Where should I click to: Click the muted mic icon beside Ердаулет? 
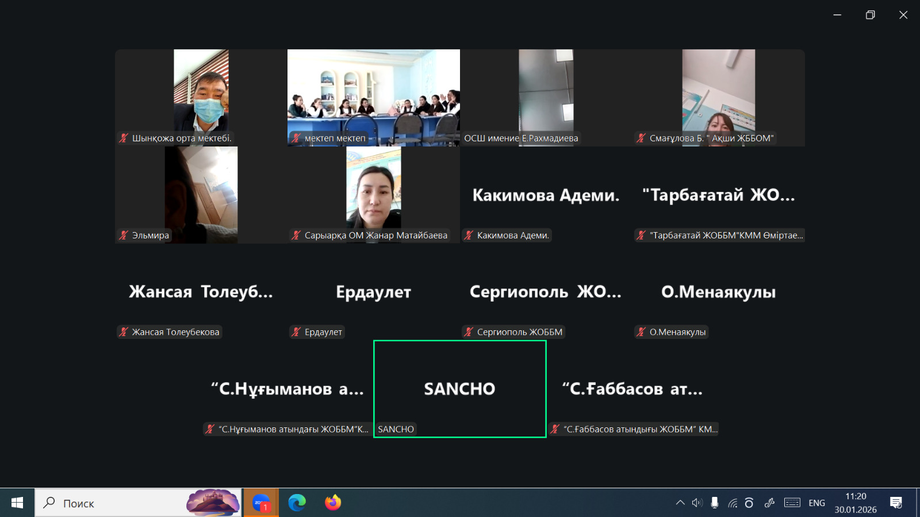[x=295, y=332]
